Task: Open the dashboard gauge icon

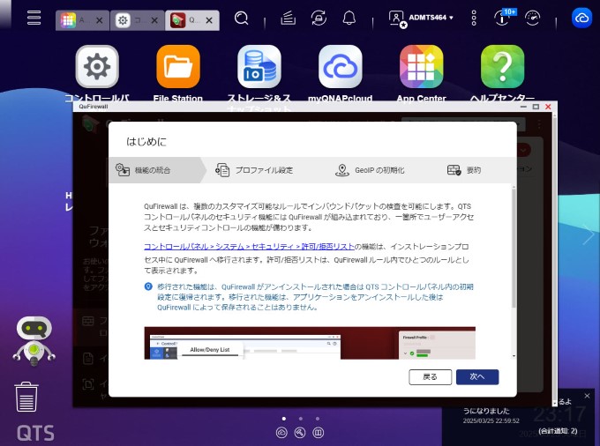Action: (x=533, y=18)
